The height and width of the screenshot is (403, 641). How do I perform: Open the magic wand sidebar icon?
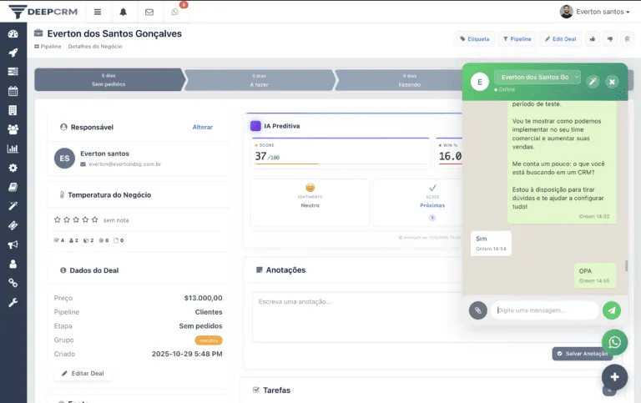click(13, 205)
